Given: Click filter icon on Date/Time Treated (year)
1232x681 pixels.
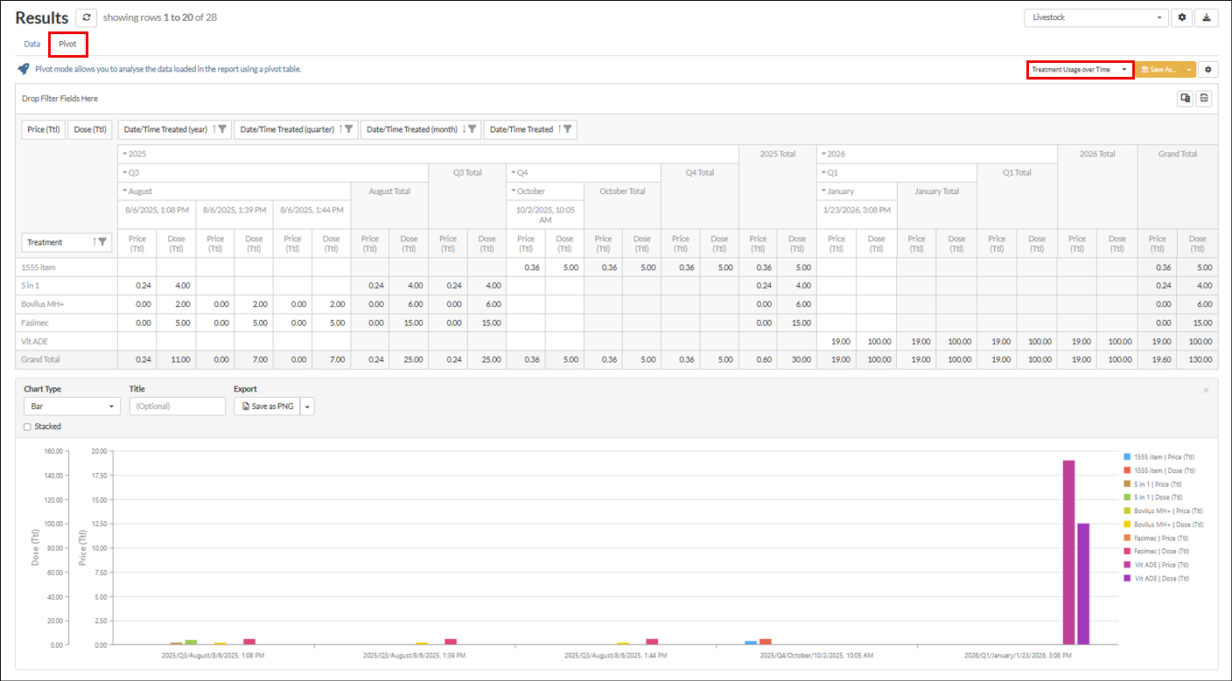Looking at the screenshot, I should coord(222,129).
